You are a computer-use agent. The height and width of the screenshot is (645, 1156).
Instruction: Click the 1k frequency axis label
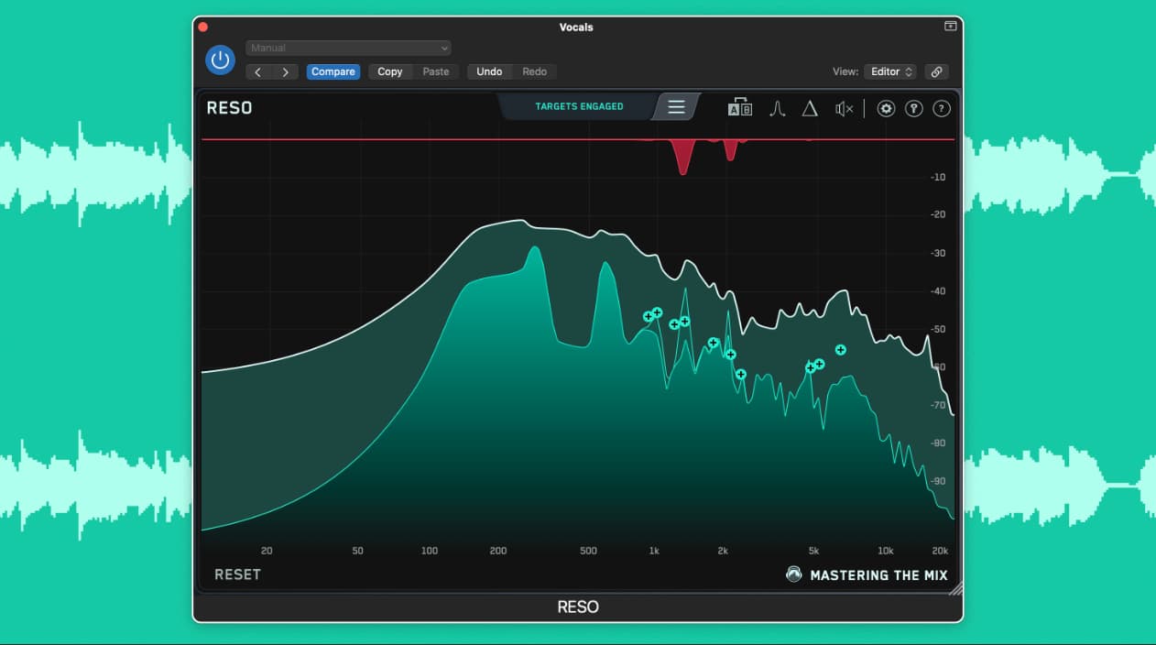point(654,551)
